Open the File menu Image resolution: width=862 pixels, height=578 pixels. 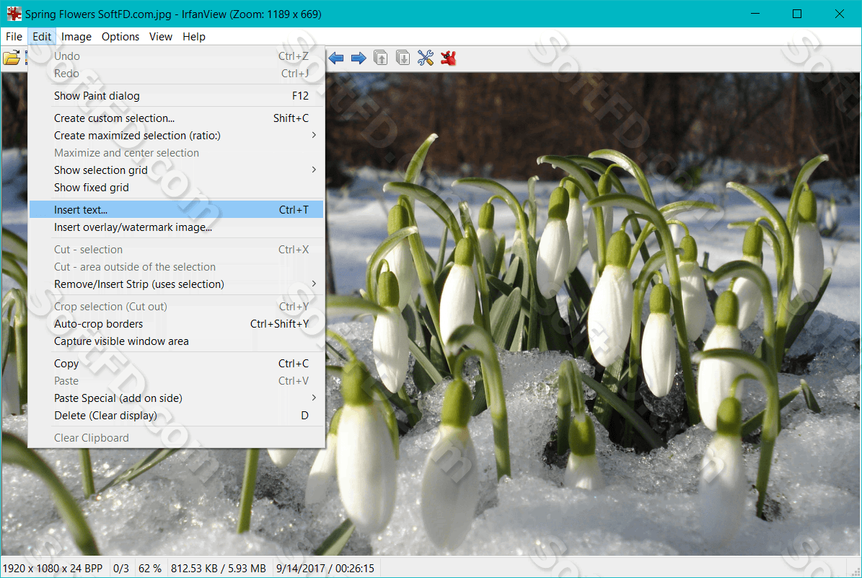point(14,37)
